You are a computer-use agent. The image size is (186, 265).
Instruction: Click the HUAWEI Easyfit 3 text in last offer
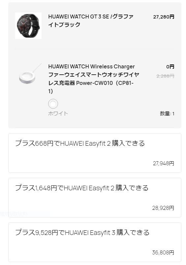[90, 233]
